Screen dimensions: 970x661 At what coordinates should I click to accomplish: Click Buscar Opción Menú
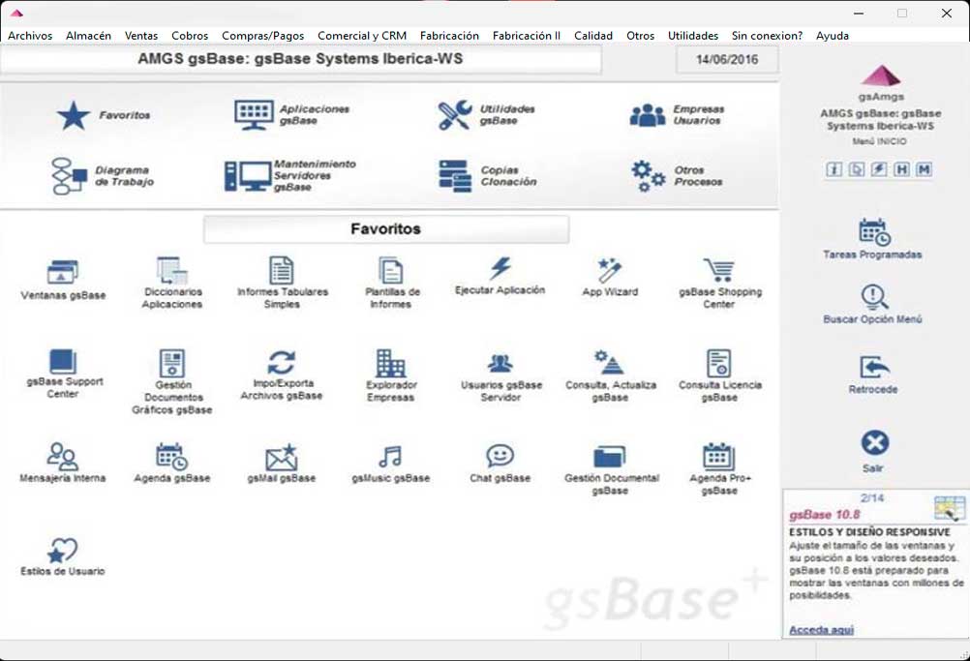873,304
